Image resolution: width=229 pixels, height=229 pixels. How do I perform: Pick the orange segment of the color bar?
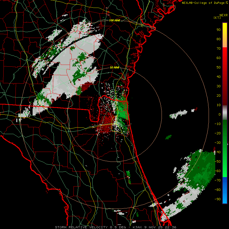[225, 42]
